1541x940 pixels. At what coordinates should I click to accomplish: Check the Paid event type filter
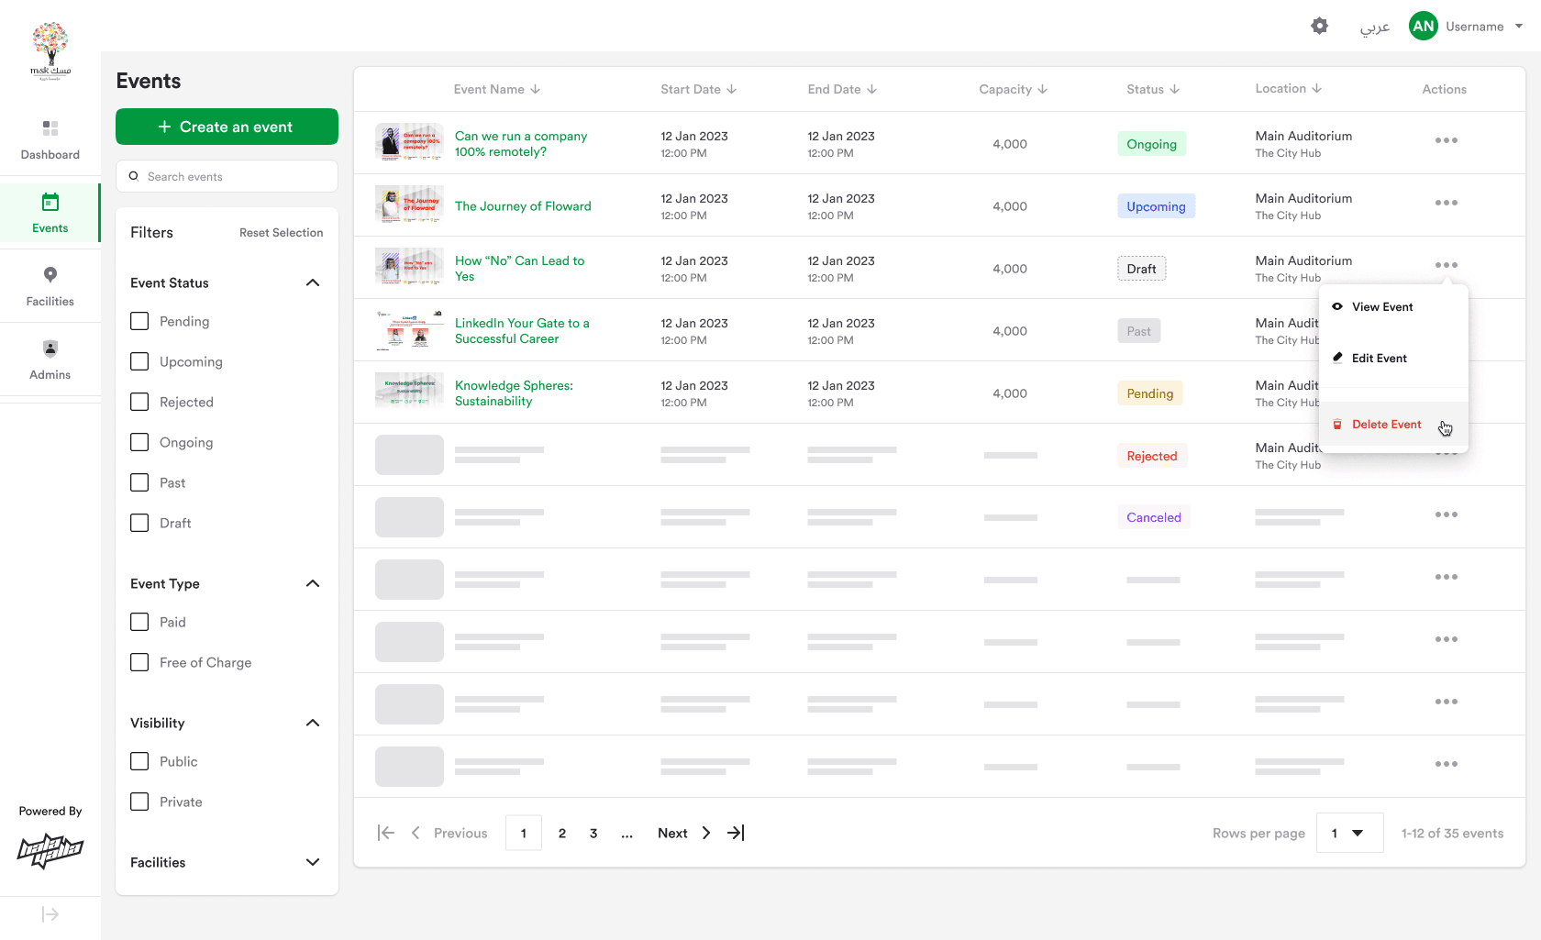(139, 622)
